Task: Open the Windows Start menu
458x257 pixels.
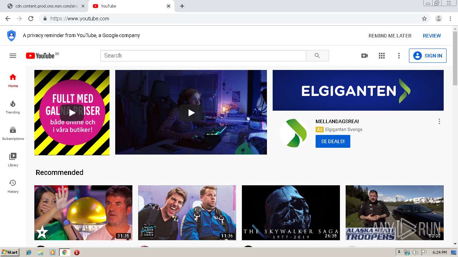Action: pyautogui.click(x=10, y=252)
